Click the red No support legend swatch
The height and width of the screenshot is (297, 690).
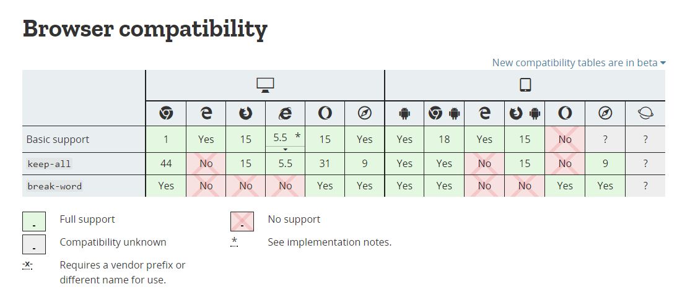pyautogui.click(x=242, y=221)
